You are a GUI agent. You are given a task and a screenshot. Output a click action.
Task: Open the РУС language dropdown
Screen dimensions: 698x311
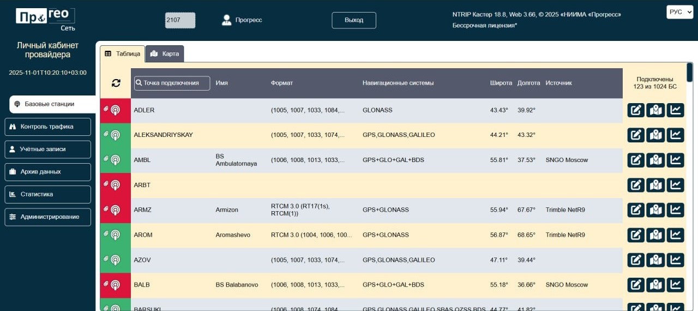pos(679,12)
